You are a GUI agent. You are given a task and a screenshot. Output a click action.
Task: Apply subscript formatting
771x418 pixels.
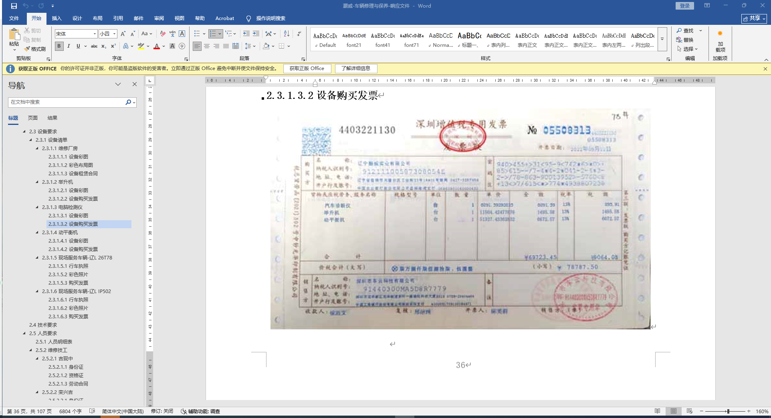click(104, 46)
